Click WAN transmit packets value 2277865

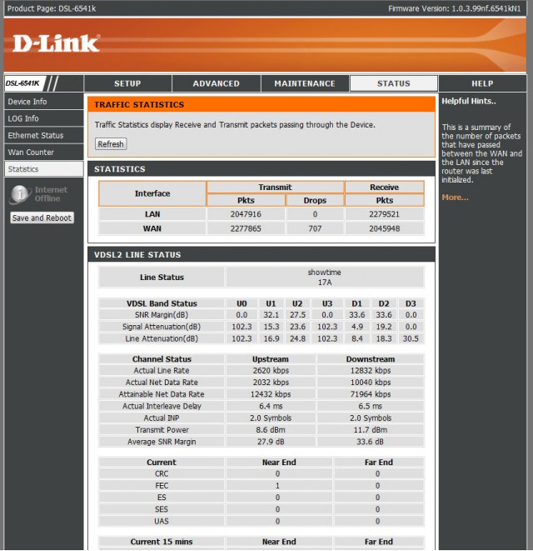(246, 228)
